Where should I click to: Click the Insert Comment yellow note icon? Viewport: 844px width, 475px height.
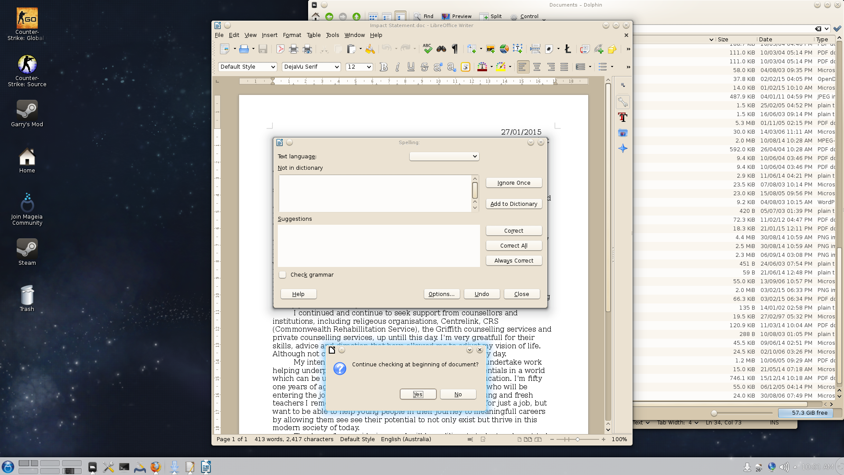(612, 49)
